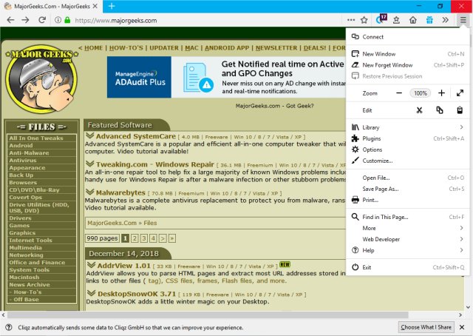
Task: Expand arrow beside Tweaking.com Windows Repair
Action: 90,164
